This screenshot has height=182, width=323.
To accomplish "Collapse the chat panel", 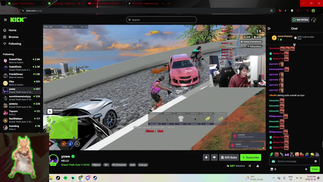I will click(x=269, y=29).
